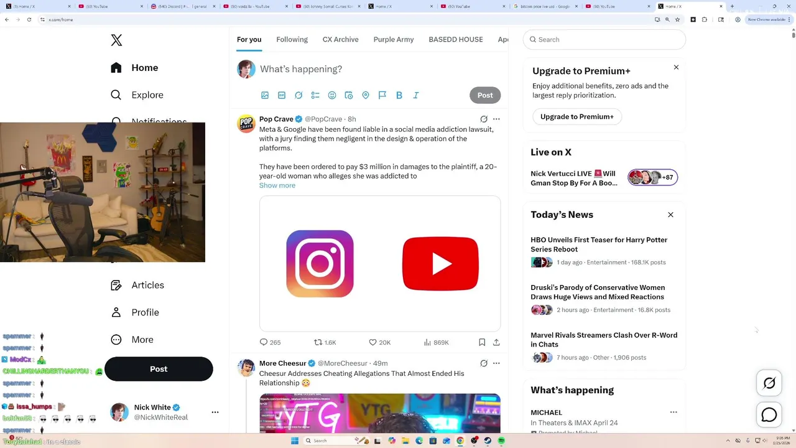Image resolution: width=796 pixels, height=448 pixels.
Task: Repost the Pop Crave post
Action: [325, 342]
